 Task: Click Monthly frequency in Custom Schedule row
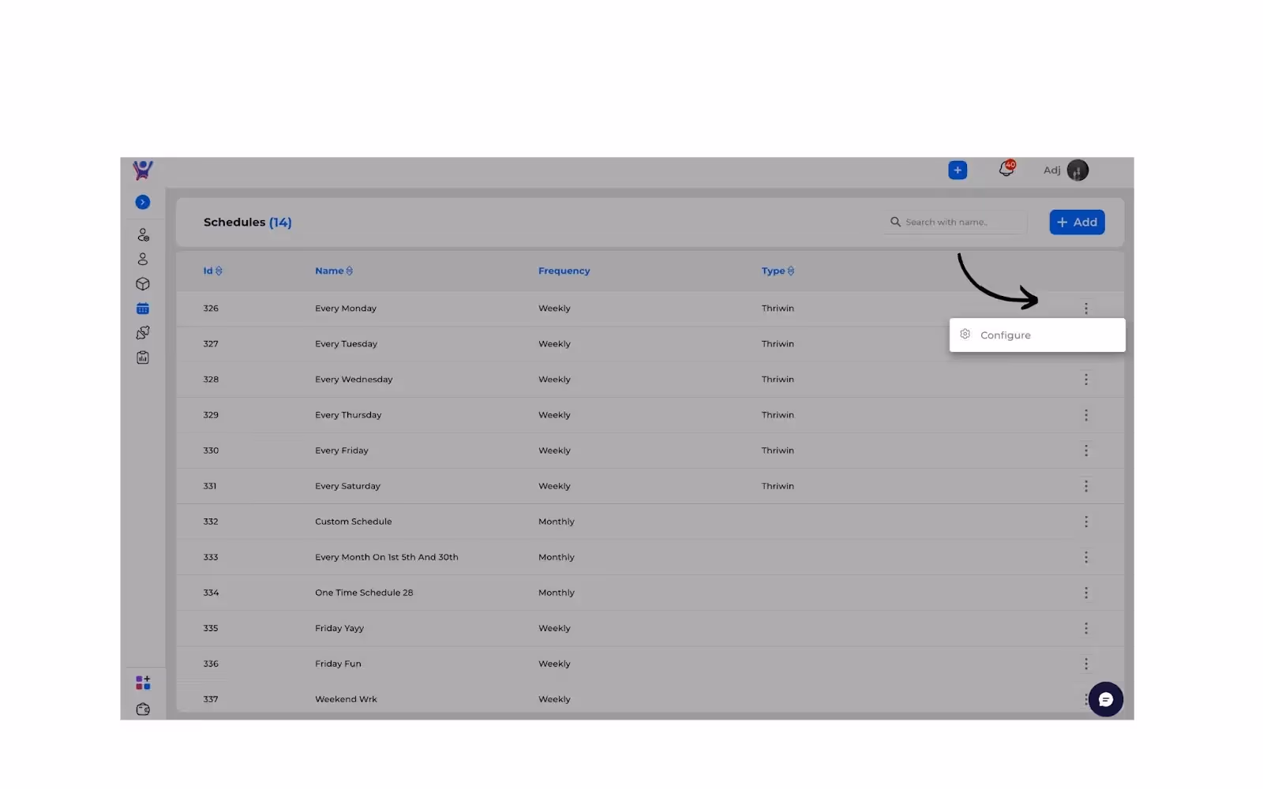click(x=557, y=522)
